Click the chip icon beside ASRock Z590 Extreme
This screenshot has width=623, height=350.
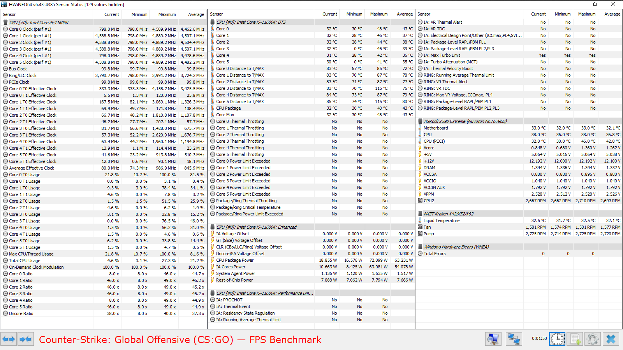pos(420,121)
